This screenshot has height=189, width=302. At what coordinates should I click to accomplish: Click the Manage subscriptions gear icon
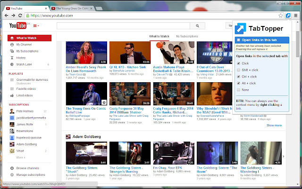coord(12,175)
